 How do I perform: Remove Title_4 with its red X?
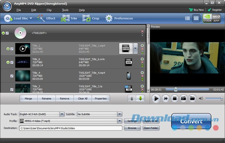[x=142, y=76]
